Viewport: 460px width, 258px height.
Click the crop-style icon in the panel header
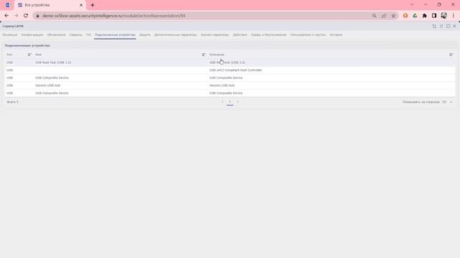tap(434, 27)
